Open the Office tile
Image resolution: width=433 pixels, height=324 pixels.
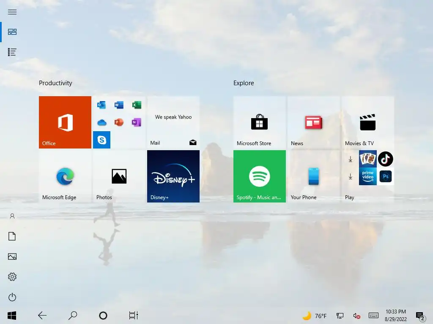(65, 122)
